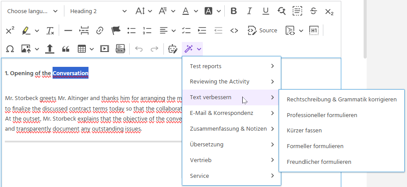Toggle the H1 heading icon

(x=314, y=31)
